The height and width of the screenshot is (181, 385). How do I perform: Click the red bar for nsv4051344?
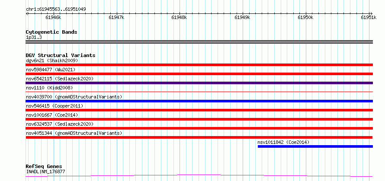(199, 137)
